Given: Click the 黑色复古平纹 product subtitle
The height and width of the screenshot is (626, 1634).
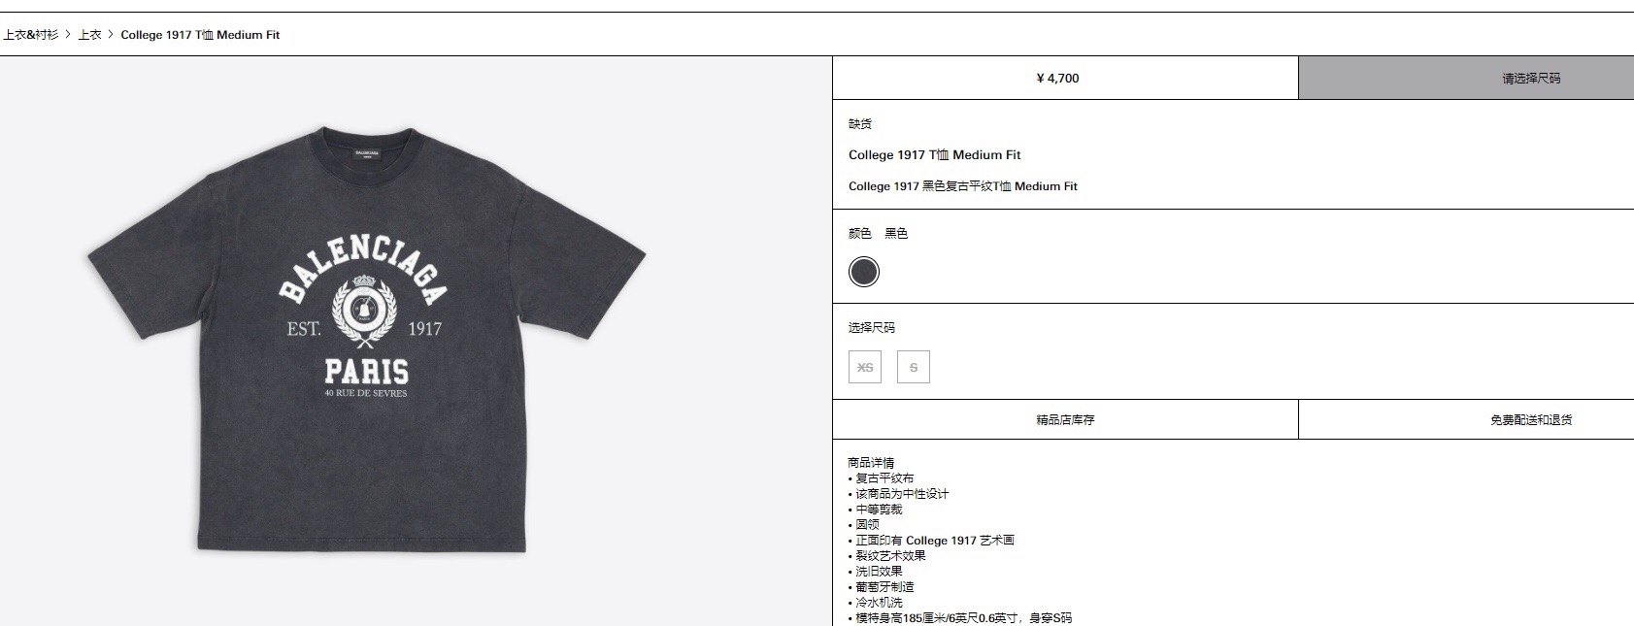Looking at the screenshot, I should point(963,186).
